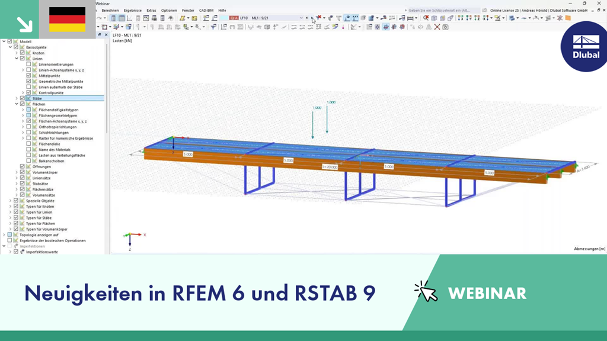Select the Volumenkörper tree item
607x341 pixels.
pyautogui.click(x=45, y=172)
